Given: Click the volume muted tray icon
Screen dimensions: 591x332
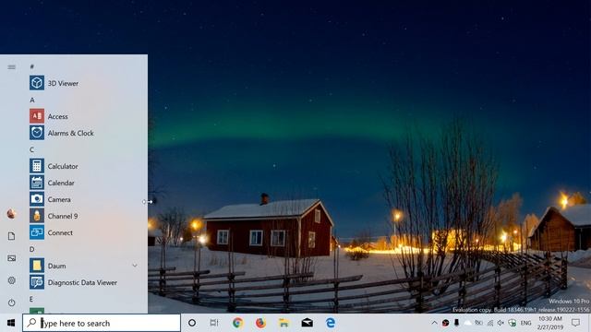Looking at the screenshot, I should (501, 323).
